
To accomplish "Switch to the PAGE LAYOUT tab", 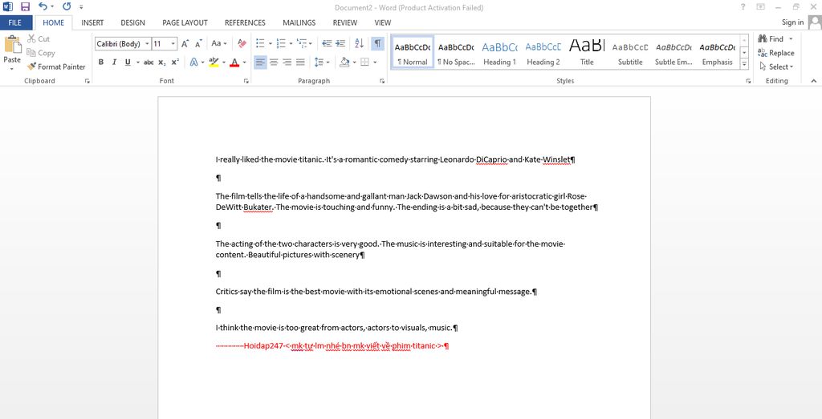I will tap(185, 22).
